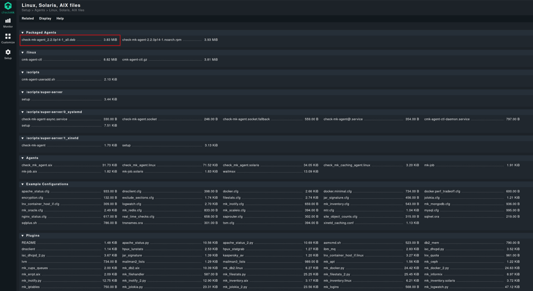Open the Setup gear icon
The height and width of the screenshot is (291, 533).
click(8, 52)
